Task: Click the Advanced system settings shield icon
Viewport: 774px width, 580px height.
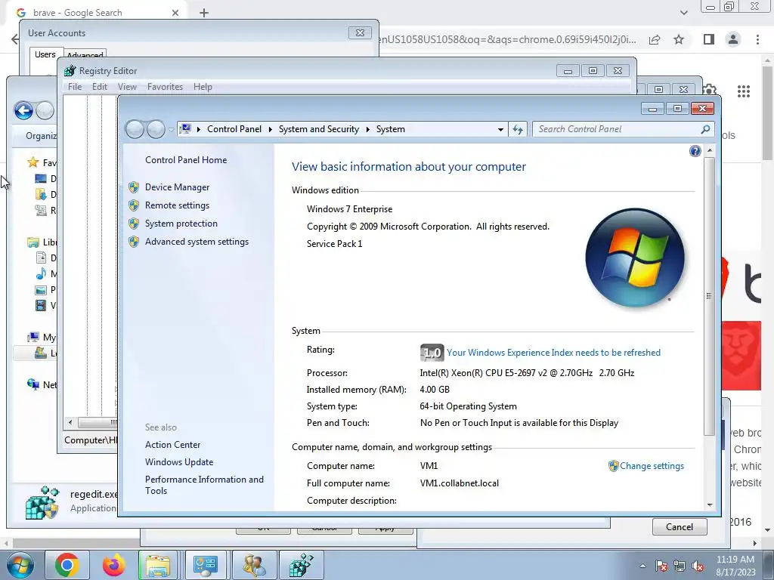Action: click(134, 242)
